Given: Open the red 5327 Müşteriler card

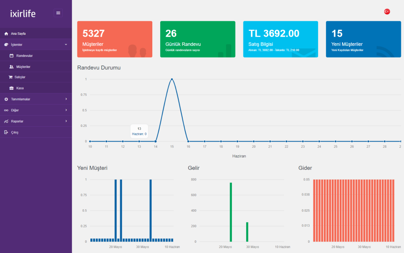Looking at the screenshot, I should click(115, 39).
